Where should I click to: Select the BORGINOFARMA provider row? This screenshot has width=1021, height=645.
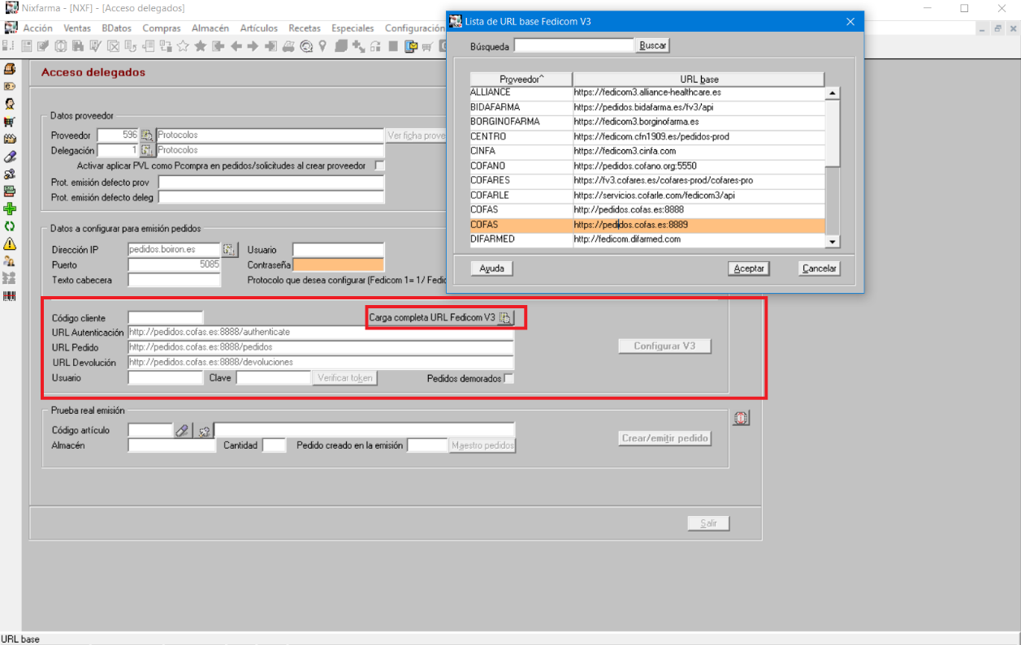pyautogui.click(x=647, y=122)
